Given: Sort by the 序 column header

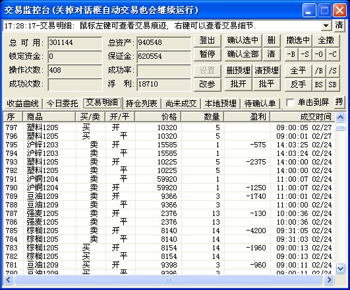Looking at the screenshot, I should pyautogui.click(x=13, y=117).
